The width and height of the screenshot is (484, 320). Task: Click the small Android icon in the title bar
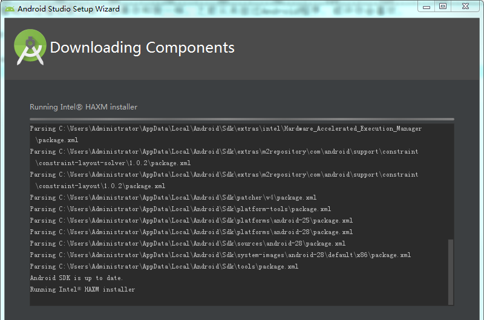tap(9, 8)
